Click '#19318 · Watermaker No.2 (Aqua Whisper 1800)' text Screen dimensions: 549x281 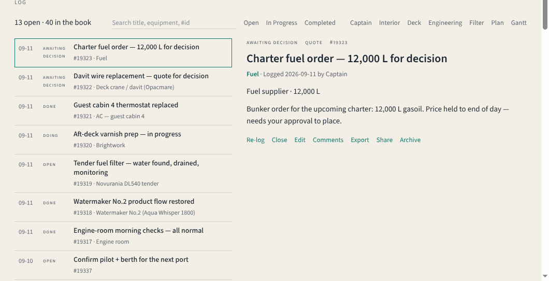pyautogui.click(x=134, y=213)
